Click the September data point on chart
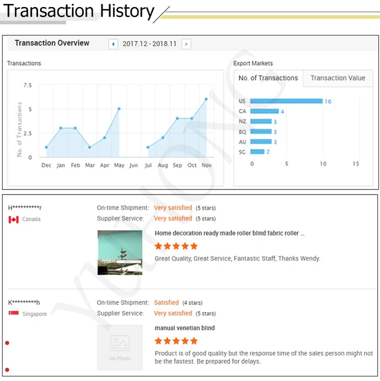This screenshot has width=380, height=381. [x=177, y=119]
